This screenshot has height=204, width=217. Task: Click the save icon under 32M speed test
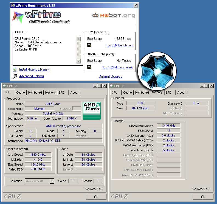pos(89,45)
